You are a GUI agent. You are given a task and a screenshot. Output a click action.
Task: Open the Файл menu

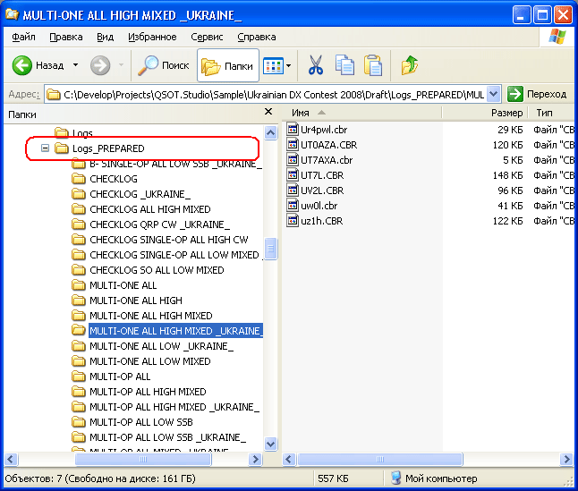coord(24,37)
